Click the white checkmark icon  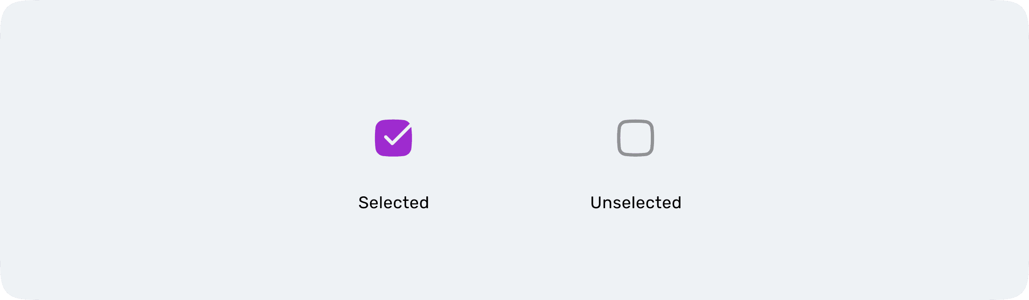coord(397,135)
